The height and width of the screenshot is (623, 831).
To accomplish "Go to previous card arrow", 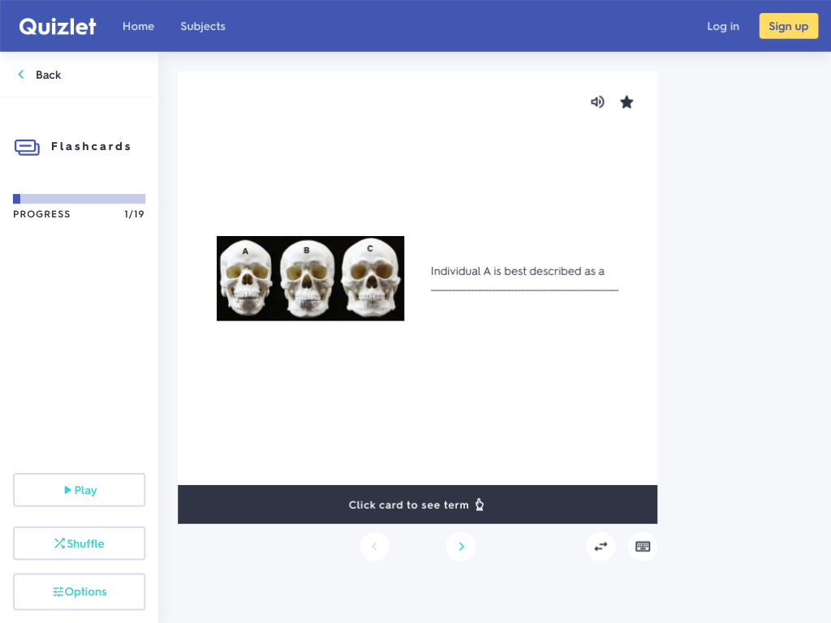I will [375, 546].
